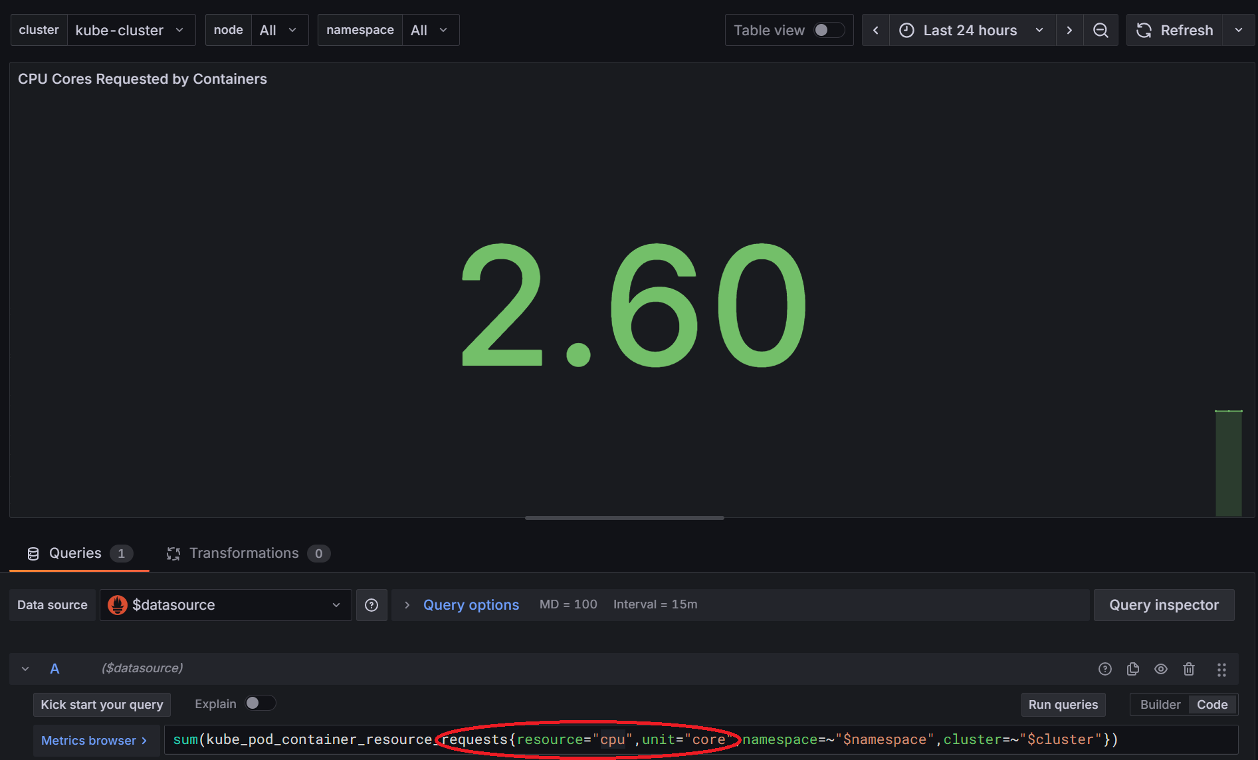Image resolution: width=1258 pixels, height=760 pixels.
Task: Go to previous time range arrow
Action: (x=876, y=31)
